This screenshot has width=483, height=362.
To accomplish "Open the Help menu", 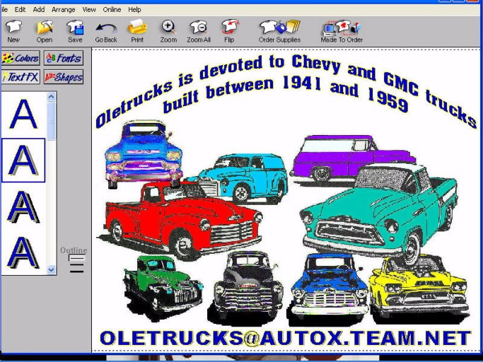I will [x=134, y=10].
